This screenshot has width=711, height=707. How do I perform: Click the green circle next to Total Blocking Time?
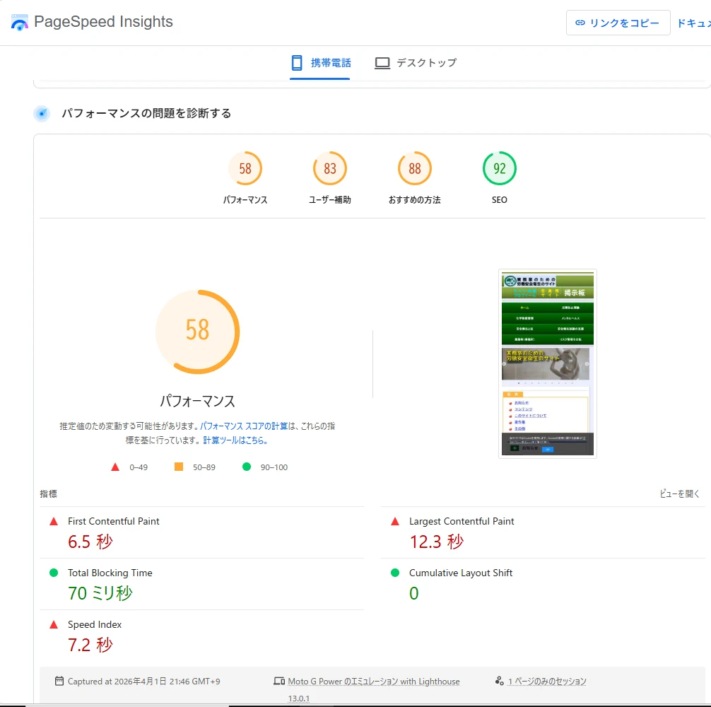click(54, 573)
